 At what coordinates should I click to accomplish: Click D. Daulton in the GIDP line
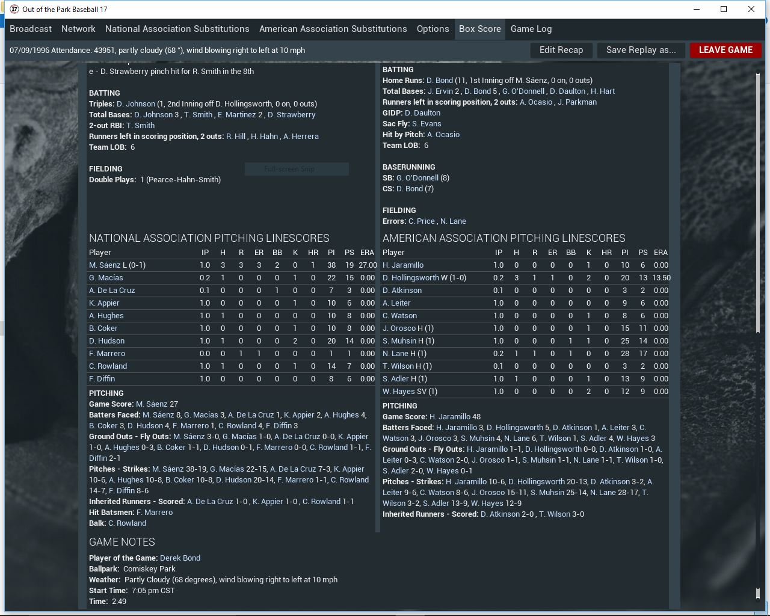pos(422,112)
